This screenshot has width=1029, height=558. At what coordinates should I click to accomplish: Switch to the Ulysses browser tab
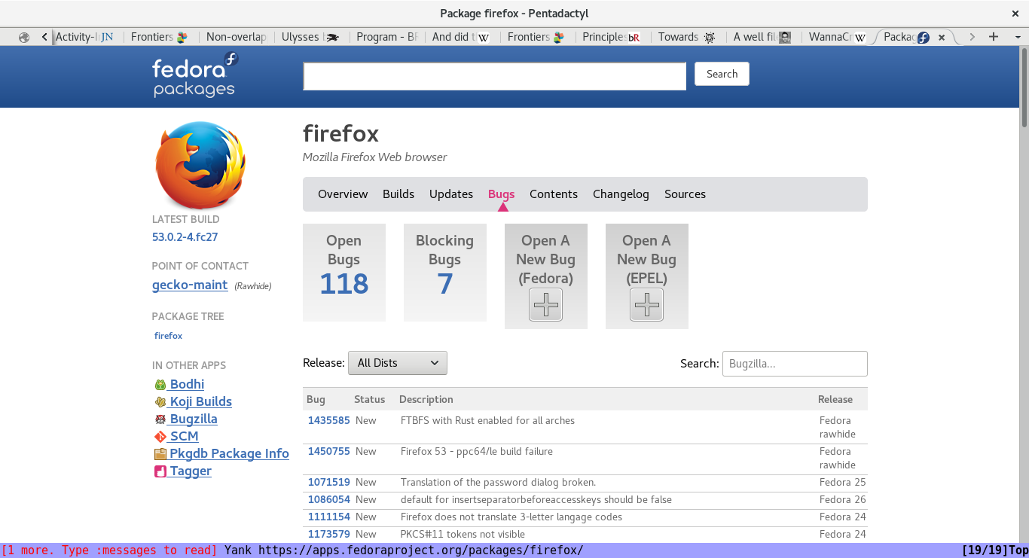(310, 37)
